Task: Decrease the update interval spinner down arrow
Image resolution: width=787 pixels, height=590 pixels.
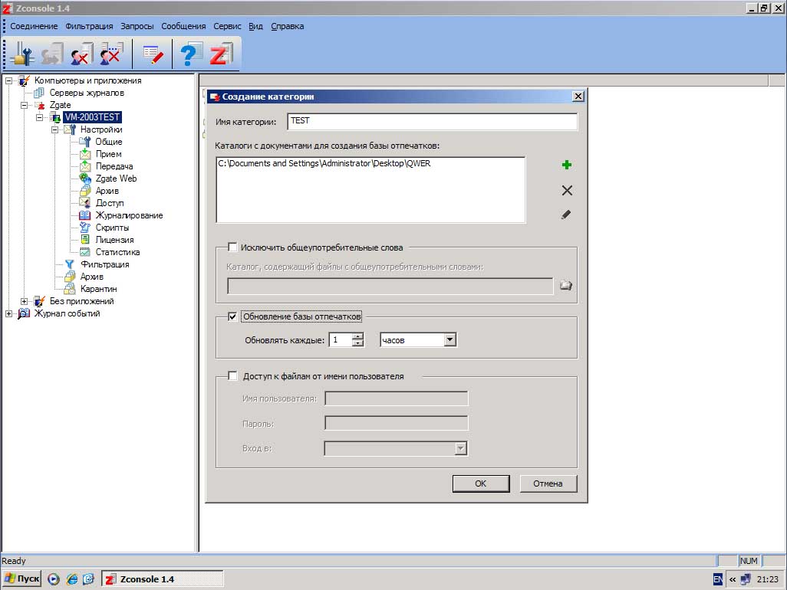Action: 357,343
